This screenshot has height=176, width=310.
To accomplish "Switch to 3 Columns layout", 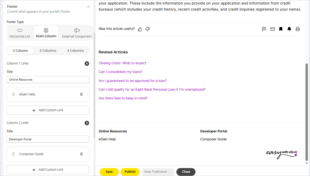I will tap(48, 51).
